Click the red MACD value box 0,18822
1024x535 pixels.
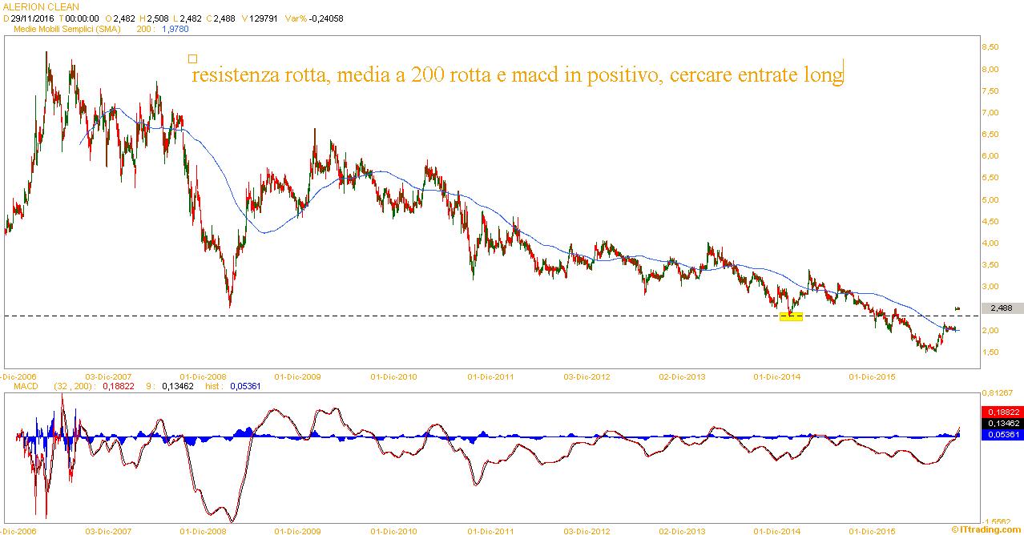1002,412
